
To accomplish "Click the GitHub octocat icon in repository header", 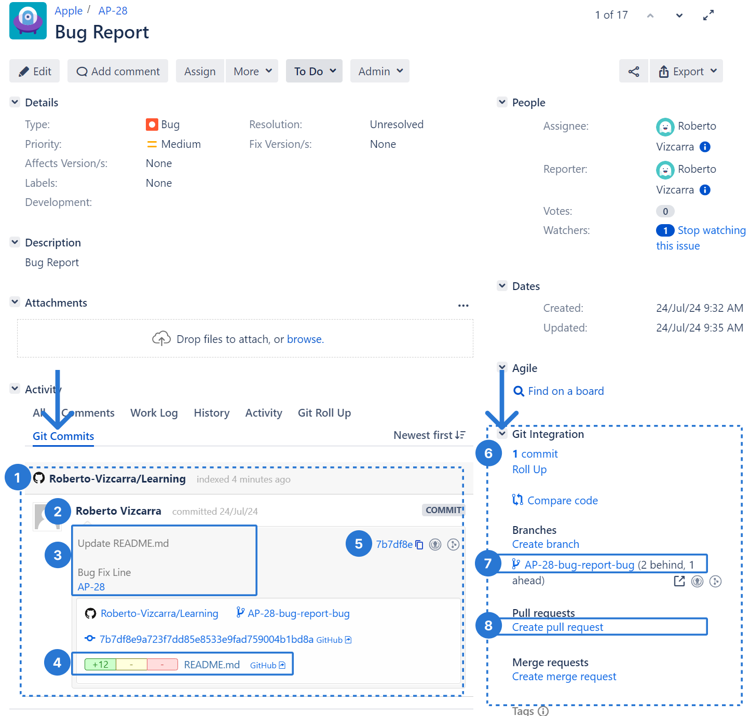I will coord(39,478).
